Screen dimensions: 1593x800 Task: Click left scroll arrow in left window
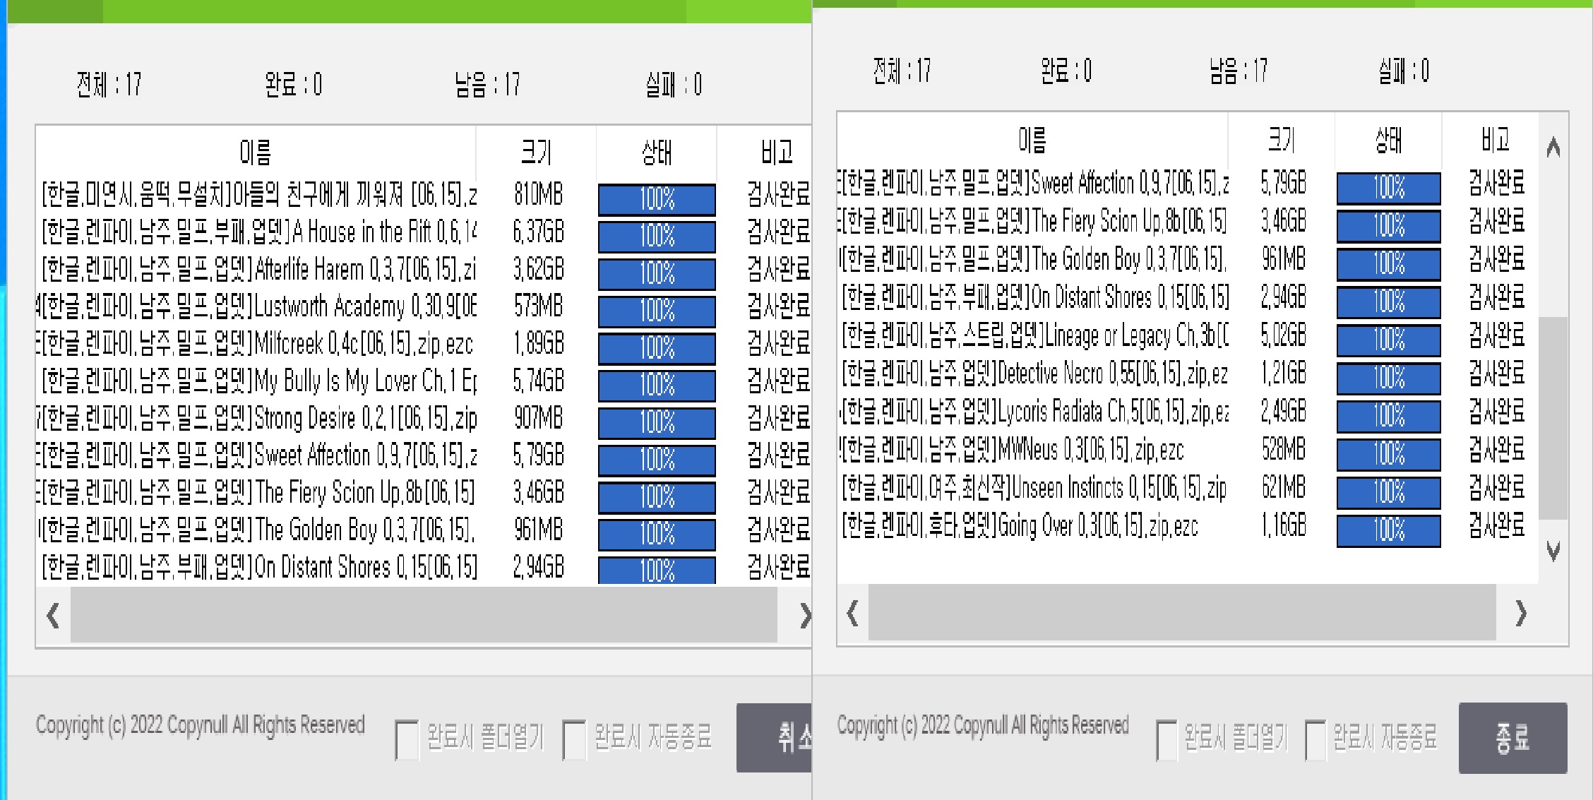coord(53,616)
